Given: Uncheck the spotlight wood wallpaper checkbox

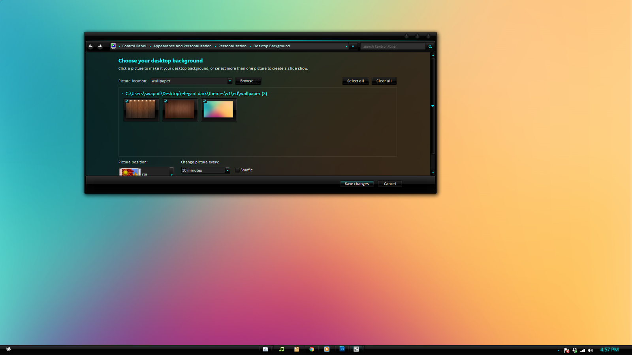Looking at the screenshot, I should point(127,101).
